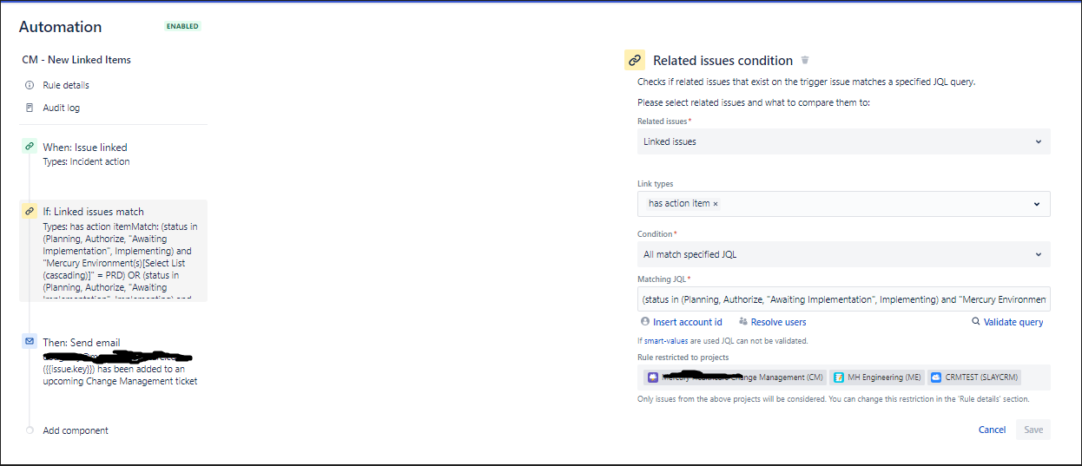The height and width of the screenshot is (466, 1082).
Task: Click the Validate query magnifier icon
Action: pyautogui.click(x=976, y=322)
